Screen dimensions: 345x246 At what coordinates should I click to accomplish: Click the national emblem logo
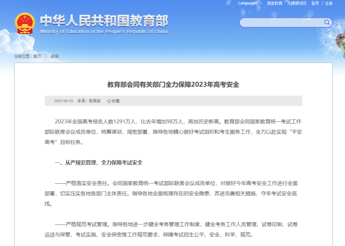click(25, 23)
